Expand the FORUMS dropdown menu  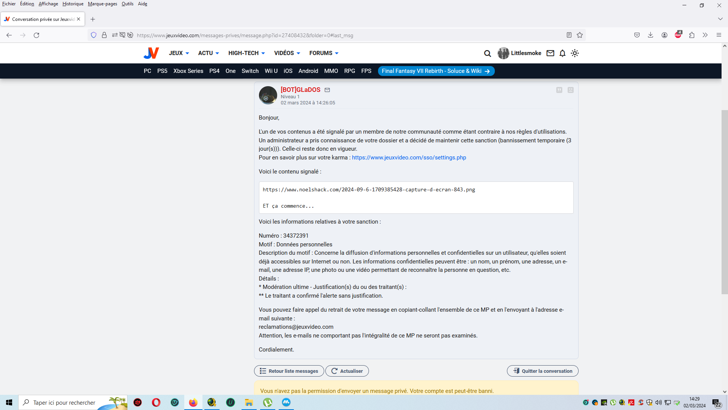pos(324,53)
